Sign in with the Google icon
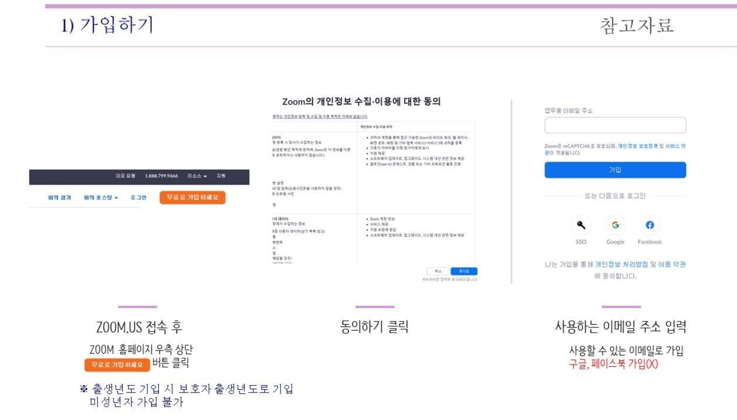The image size is (737, 420). [x=615, y=225]
